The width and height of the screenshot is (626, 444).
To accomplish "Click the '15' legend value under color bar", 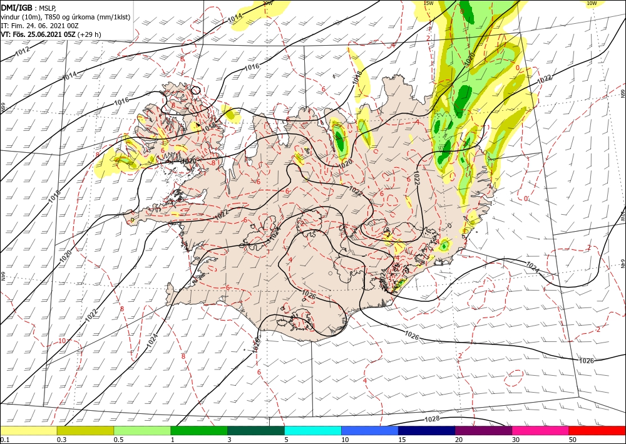I will tap(402, 440).
